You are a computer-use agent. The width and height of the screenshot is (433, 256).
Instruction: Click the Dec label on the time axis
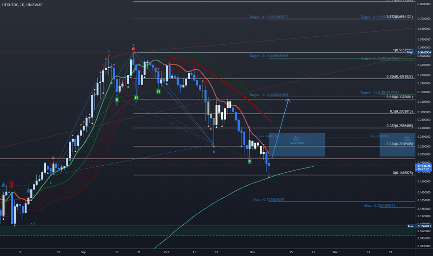click(x=335, y=252)
